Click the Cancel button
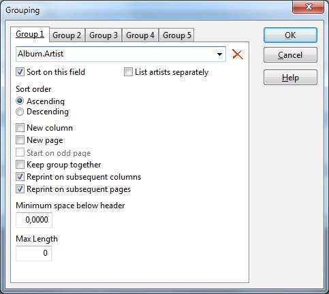This screenshot has height=294, width=329. click(x=290, y=55)
